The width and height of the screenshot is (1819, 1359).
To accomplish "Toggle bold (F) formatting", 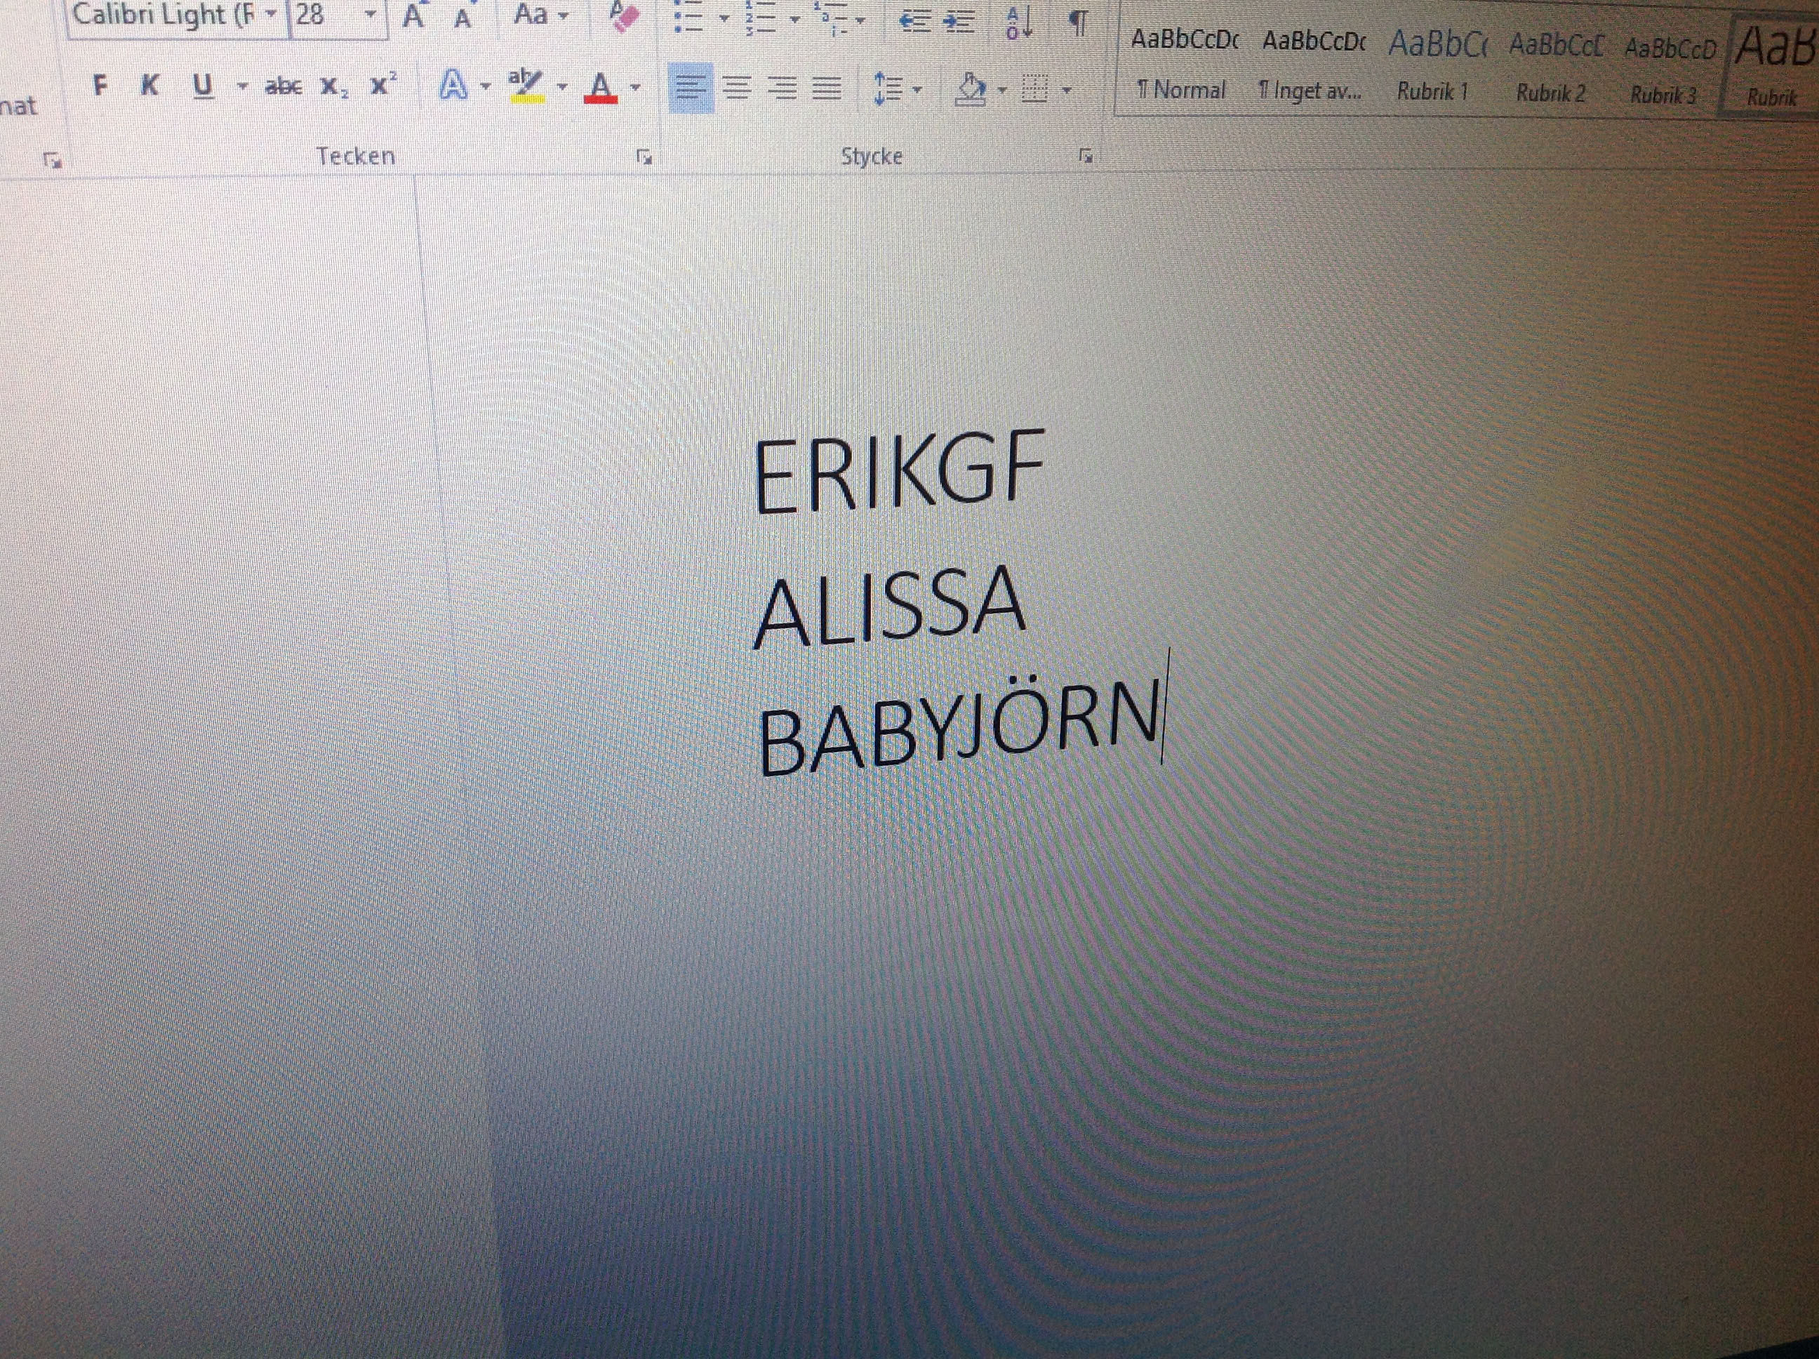I will click(x=100, y=86).
